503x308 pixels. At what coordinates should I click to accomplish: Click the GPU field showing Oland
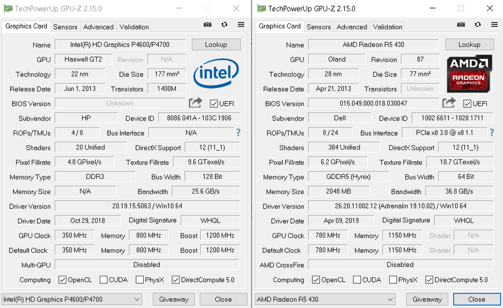point(337,59)
